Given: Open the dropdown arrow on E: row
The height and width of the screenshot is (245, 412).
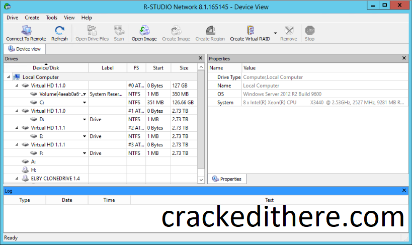Looking at the screenshot, I should [85, 136].
